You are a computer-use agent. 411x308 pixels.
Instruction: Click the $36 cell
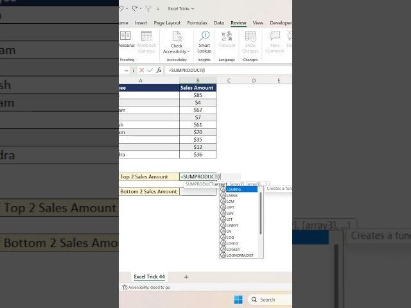(x=198, y=154)
